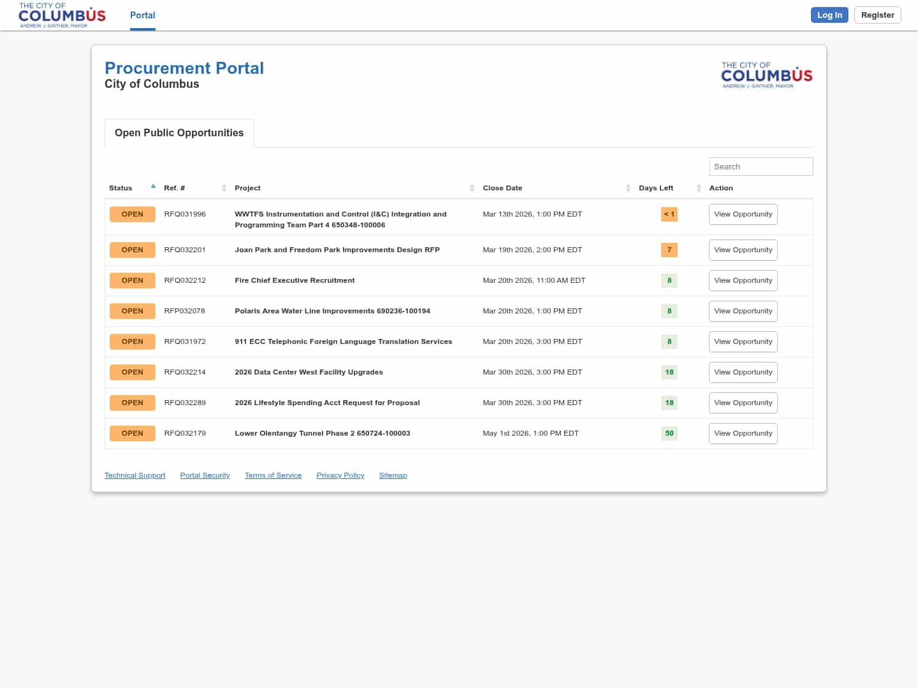This screenshot has width=918, height=688.
Task: Click in the Search input field
Action: click(x=761, y=167)
